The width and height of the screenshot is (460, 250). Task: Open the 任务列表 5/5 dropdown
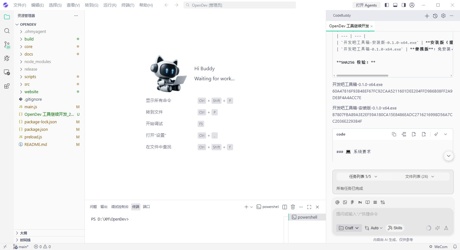coord(363,177)
